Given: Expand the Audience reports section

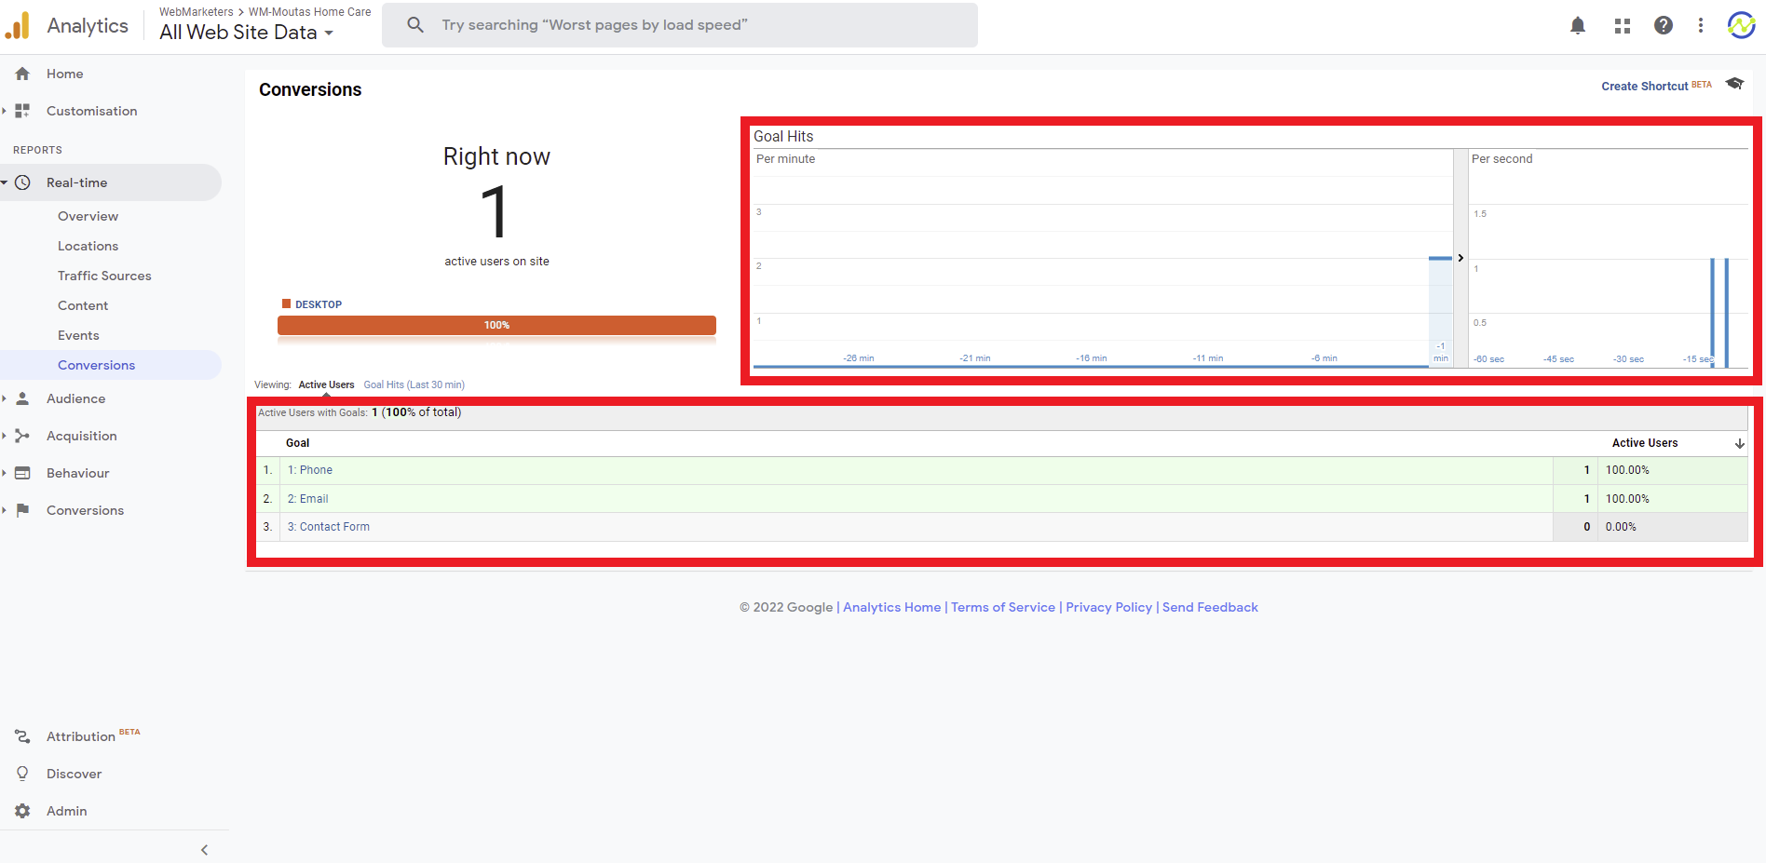Looking at the screenshot, I should [75, 398].
